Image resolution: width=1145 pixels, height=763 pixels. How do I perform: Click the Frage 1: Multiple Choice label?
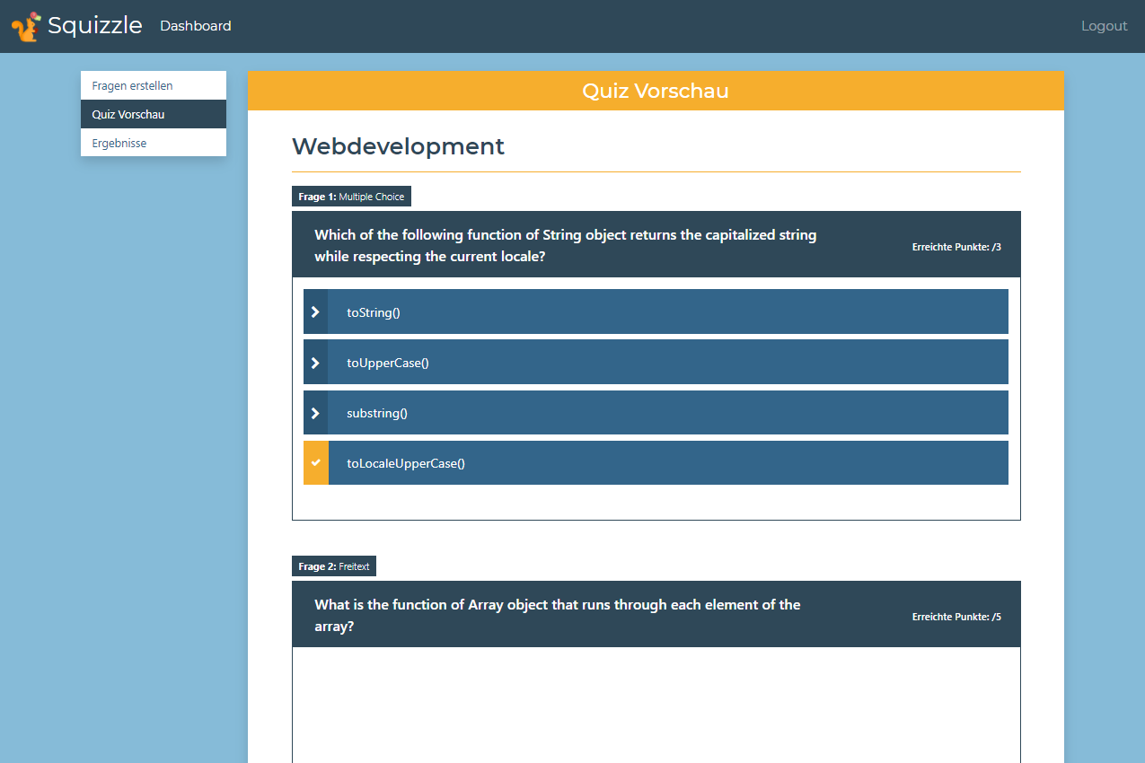(x=351, y=197)
